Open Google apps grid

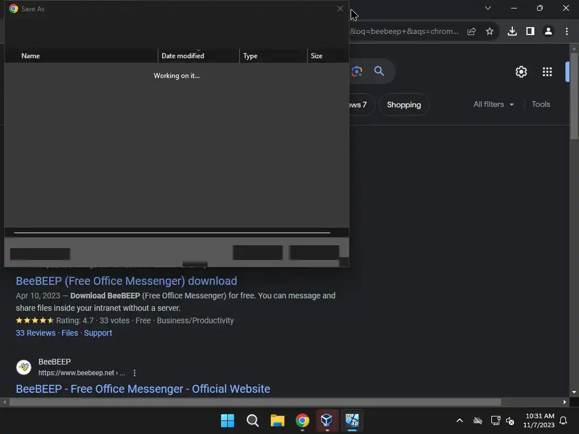[x=547, y=72]
